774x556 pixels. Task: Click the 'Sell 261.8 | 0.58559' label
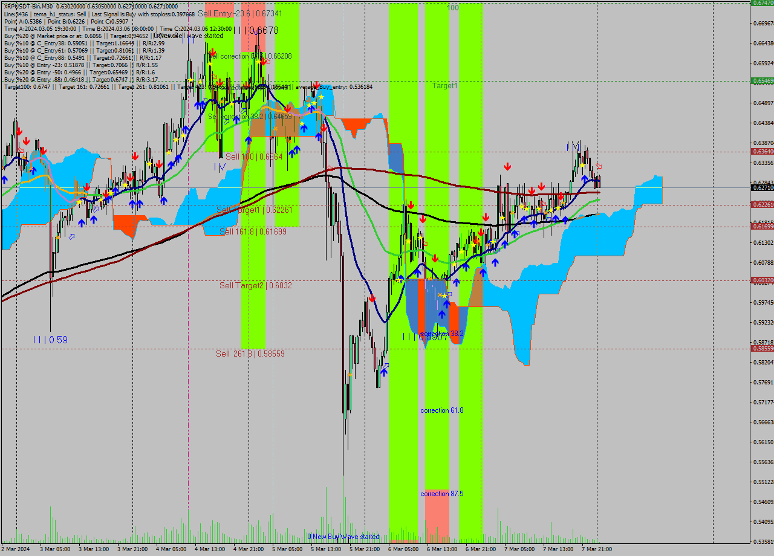(x=250, y=354)
